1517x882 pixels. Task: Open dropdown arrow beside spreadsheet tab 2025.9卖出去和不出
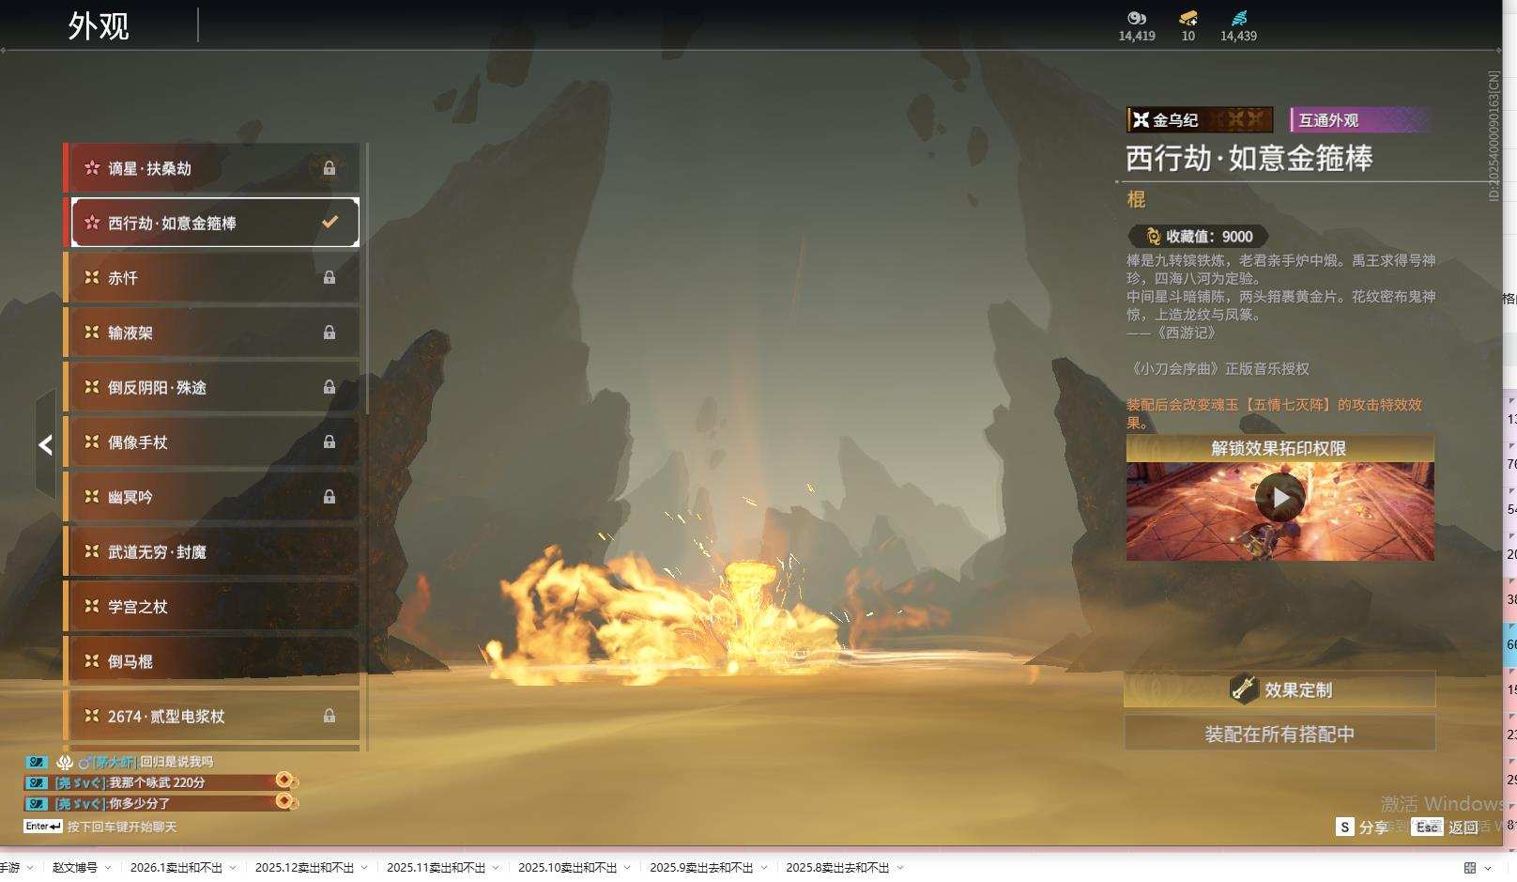(x=763, y=868)
